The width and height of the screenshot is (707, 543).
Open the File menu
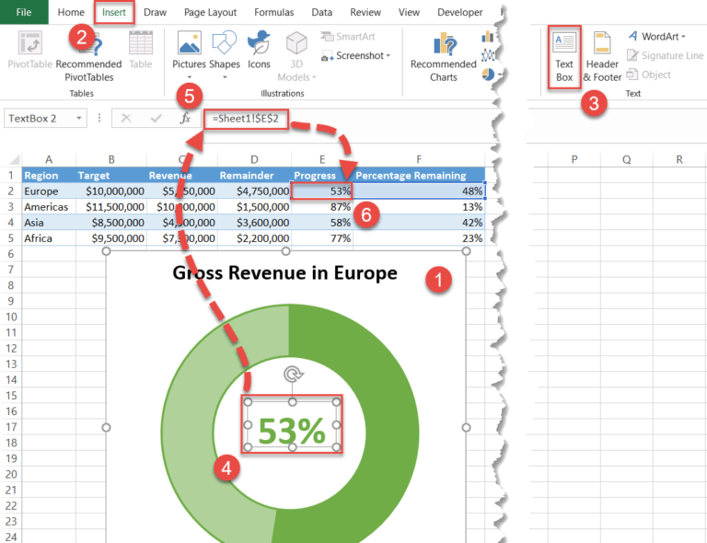(x=24, y=13)
